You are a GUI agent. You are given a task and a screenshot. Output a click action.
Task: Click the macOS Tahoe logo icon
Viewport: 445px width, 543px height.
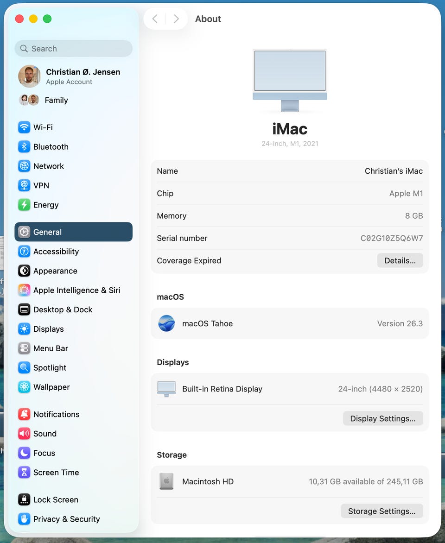pyautogui.click(x=166, y=323)
